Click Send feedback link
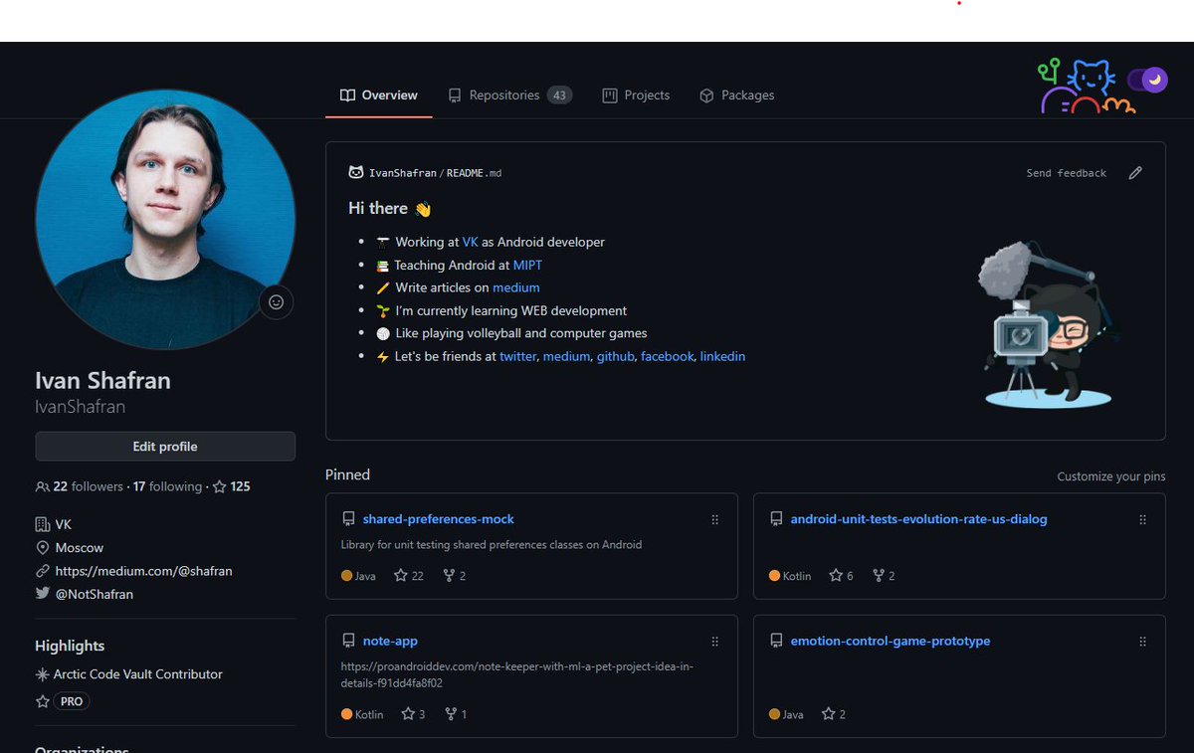 point(1067,173)
